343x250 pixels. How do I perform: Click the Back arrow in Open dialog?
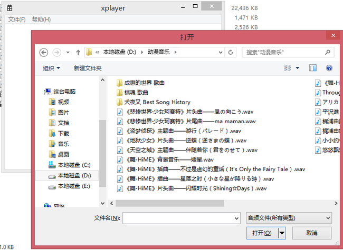(43, 53)
